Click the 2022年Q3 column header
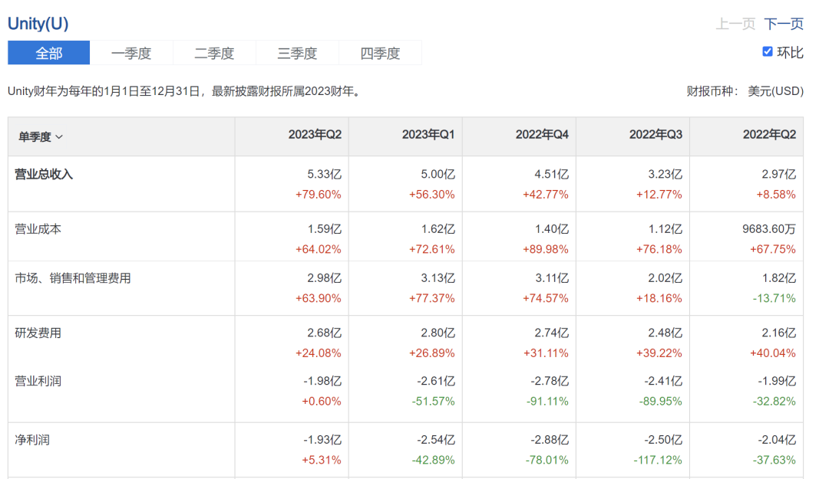The height and width of the screenshot is (479, 829). coord(656,134)
